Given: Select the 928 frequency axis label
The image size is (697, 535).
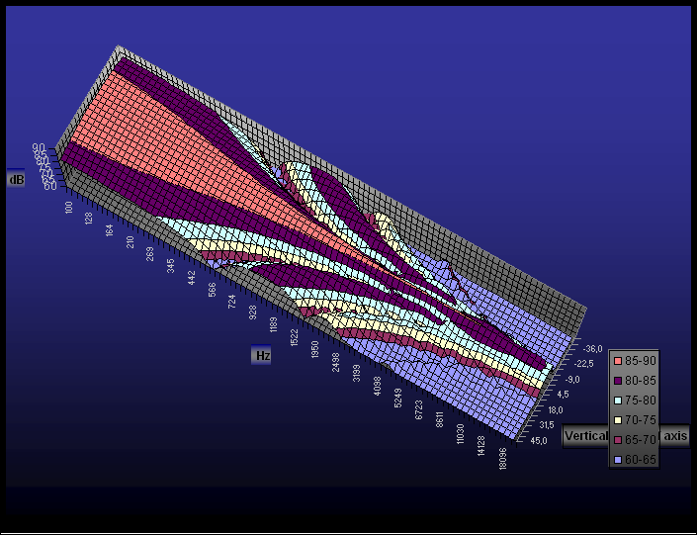Looking at the screenshot, I should pyautogui.click(x=252, y=312).
